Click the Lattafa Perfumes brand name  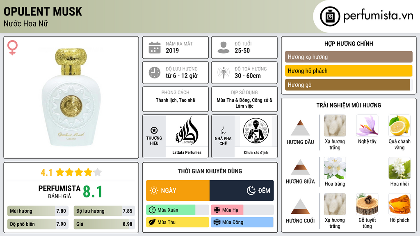click(x=187, y=152)
